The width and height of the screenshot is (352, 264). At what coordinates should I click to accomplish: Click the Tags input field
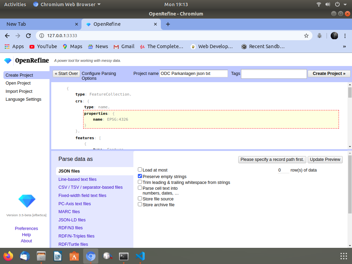[x=274, y=74]
